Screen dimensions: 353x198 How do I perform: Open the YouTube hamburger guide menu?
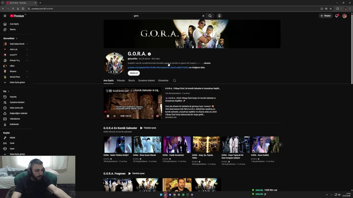pyautogui.click(x=5, y=16)
